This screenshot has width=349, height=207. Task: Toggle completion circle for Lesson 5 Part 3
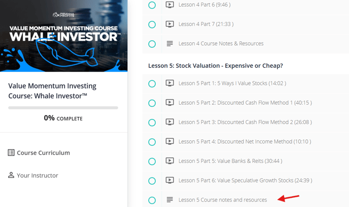[152, 123]
